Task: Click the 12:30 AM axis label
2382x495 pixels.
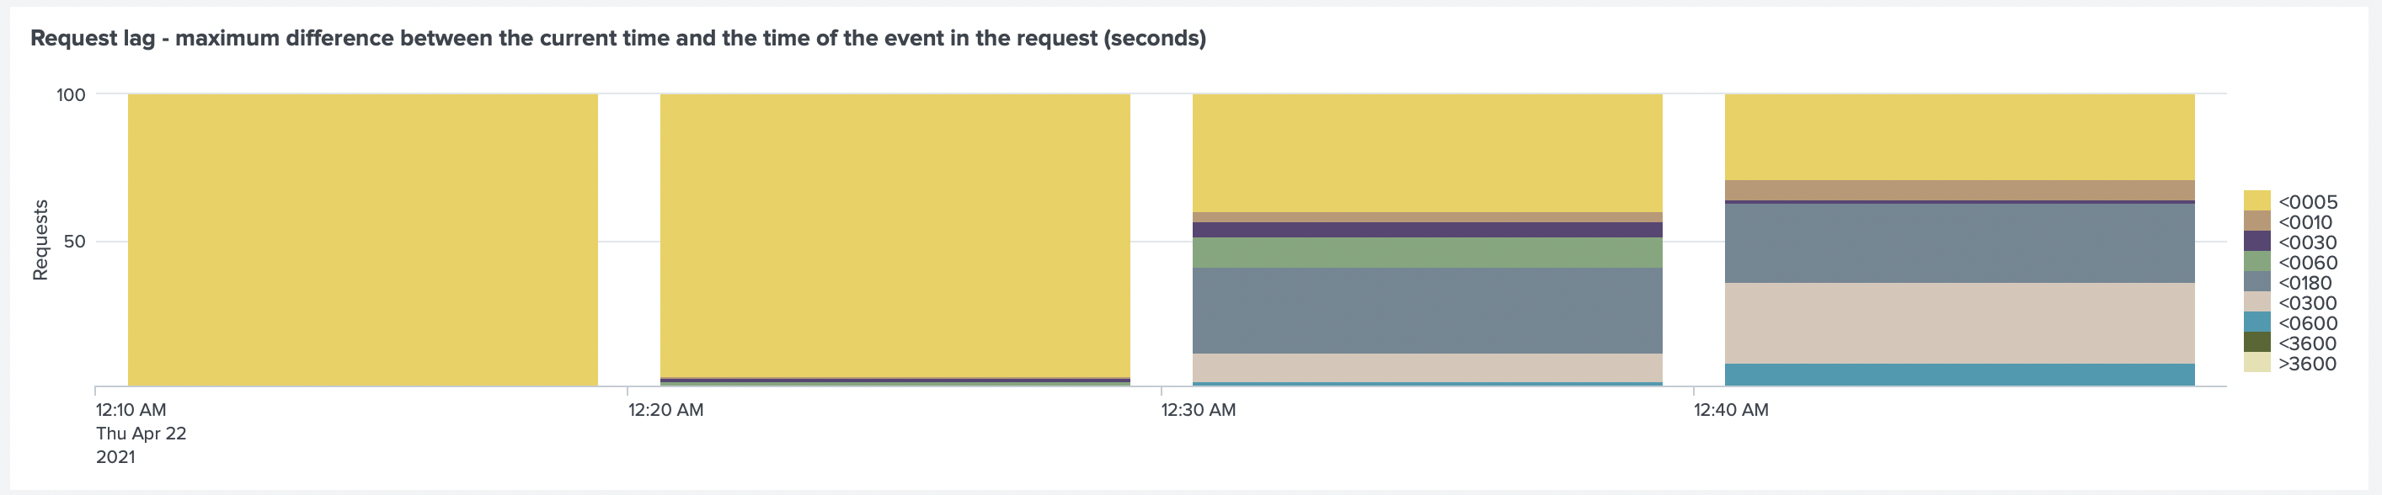Action: (1199, 409)
